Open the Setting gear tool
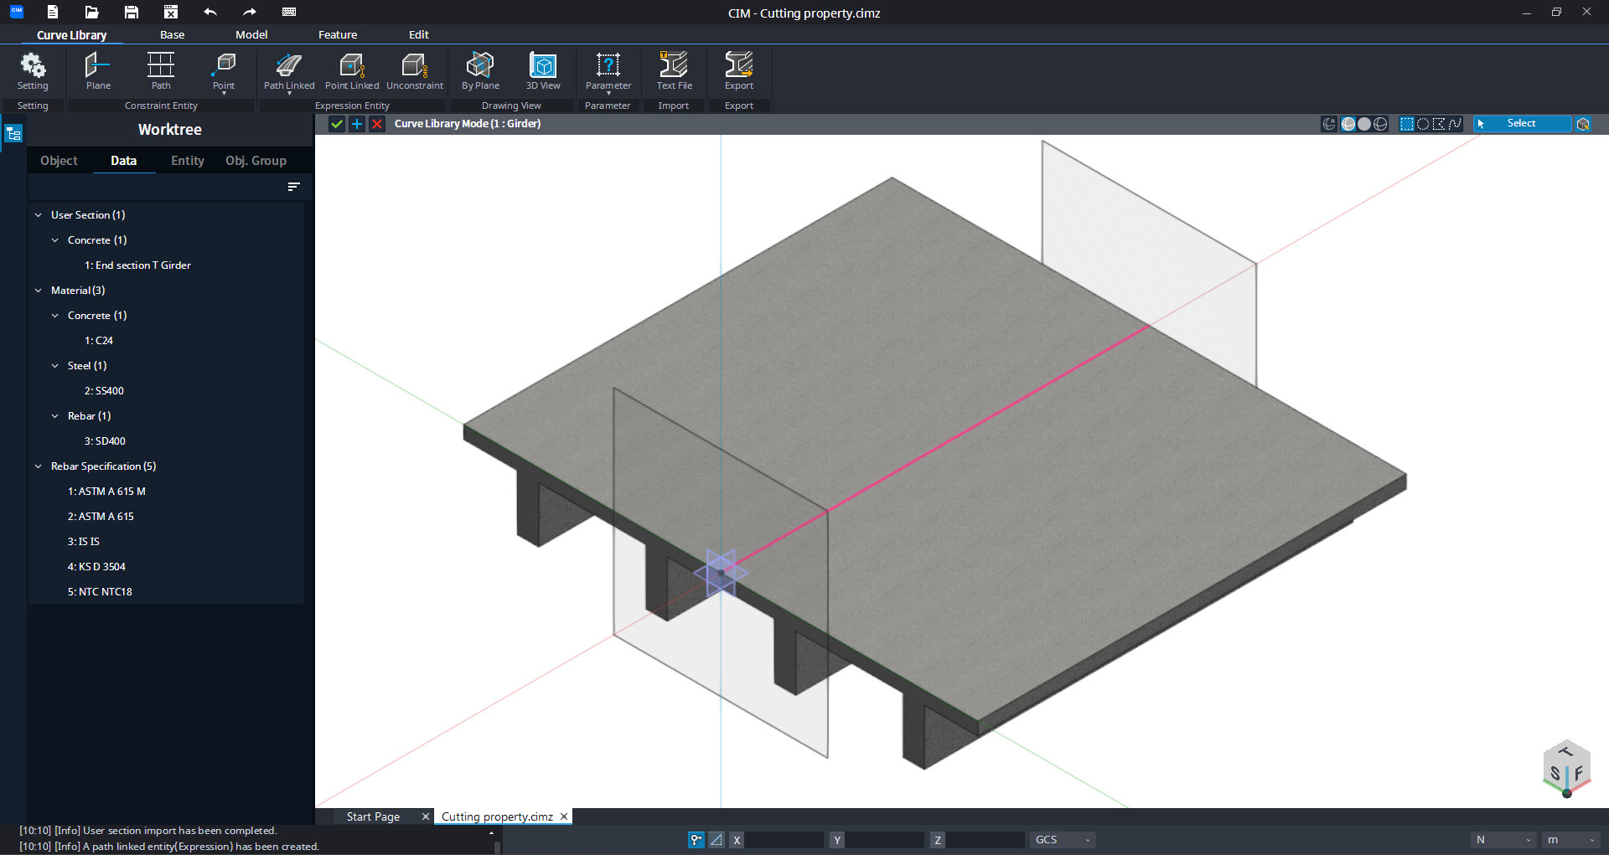 [33, 71]
